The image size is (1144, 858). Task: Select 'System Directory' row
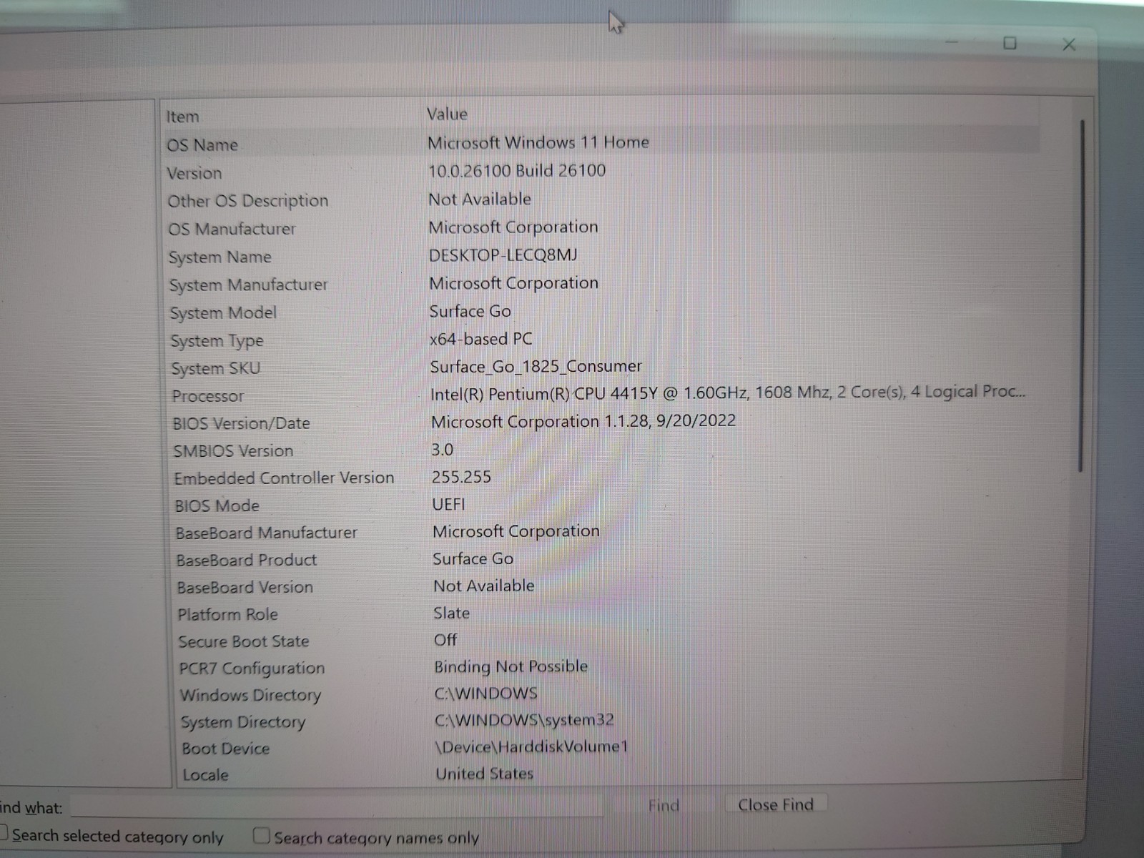[602, 721]
